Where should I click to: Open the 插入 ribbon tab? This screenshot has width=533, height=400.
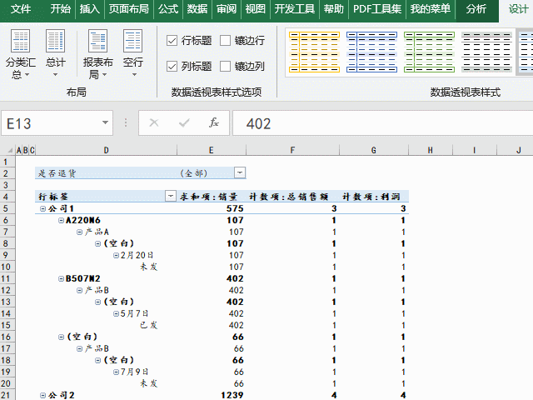pos(89,9)
